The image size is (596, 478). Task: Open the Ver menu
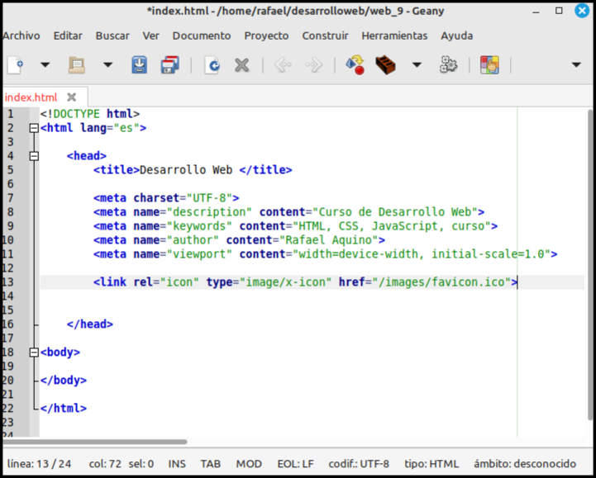coord(151,35)
